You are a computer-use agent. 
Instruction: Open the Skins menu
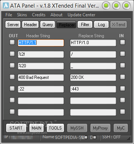[22, 15]
